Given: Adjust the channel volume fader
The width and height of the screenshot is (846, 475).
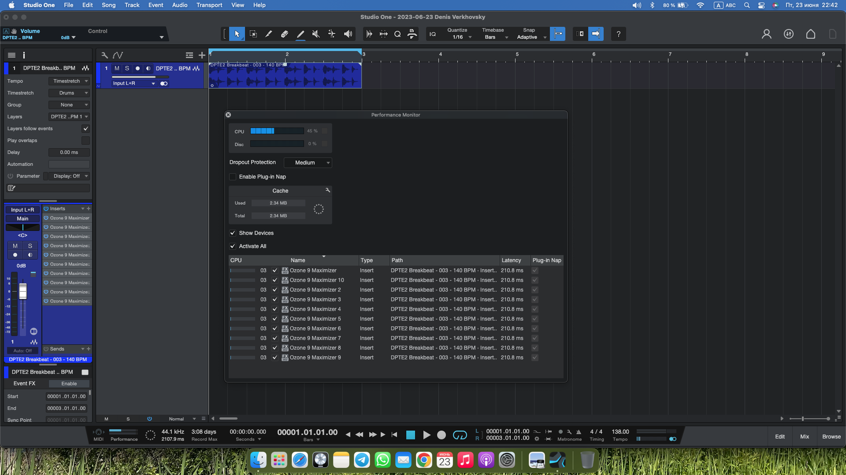Looking at the screenshot, I should pos(23,291).
